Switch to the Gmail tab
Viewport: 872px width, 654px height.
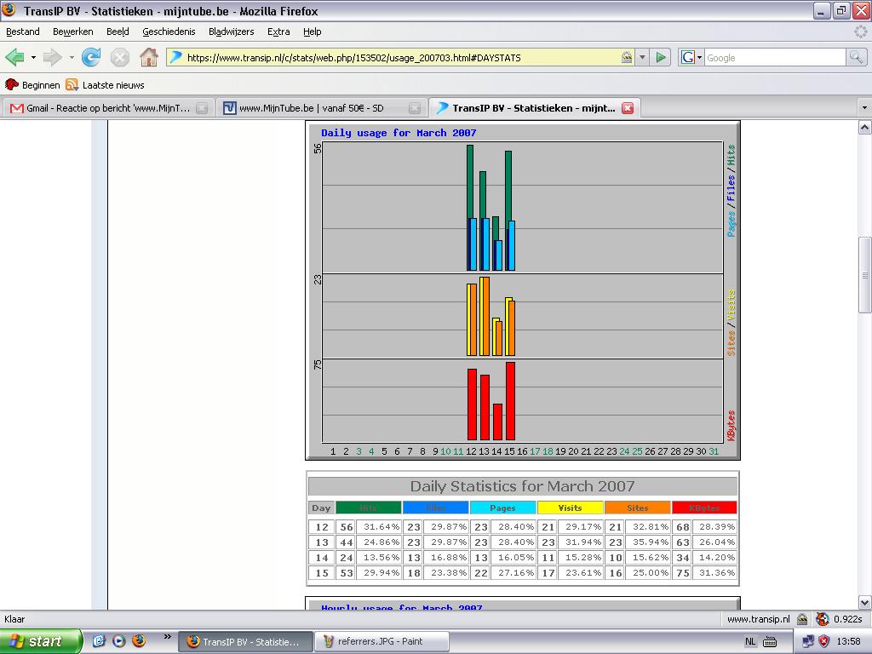point(106,108)
